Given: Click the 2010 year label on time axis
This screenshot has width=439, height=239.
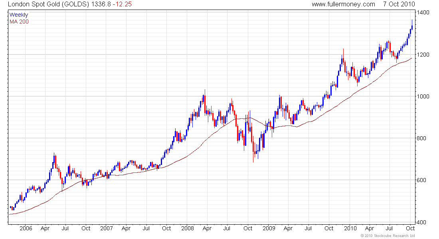Looking at the screenshot, I should [x=350, y=228].
